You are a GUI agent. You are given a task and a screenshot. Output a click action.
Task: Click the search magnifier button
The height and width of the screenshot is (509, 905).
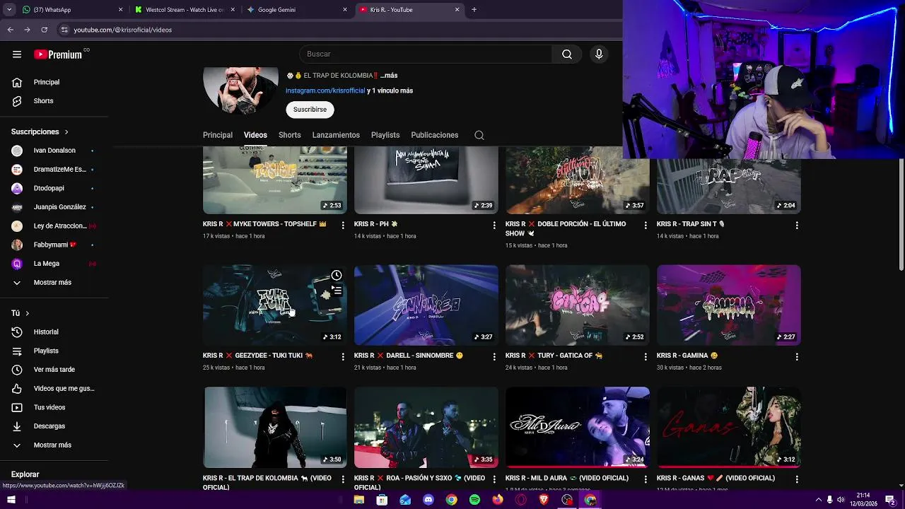pyautogui.click(x=566, y=54)
